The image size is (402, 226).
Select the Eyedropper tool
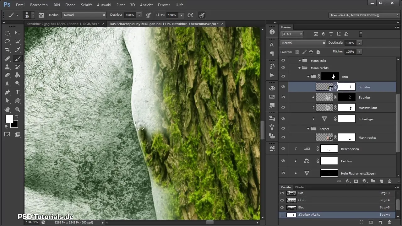tap(18, 50)
